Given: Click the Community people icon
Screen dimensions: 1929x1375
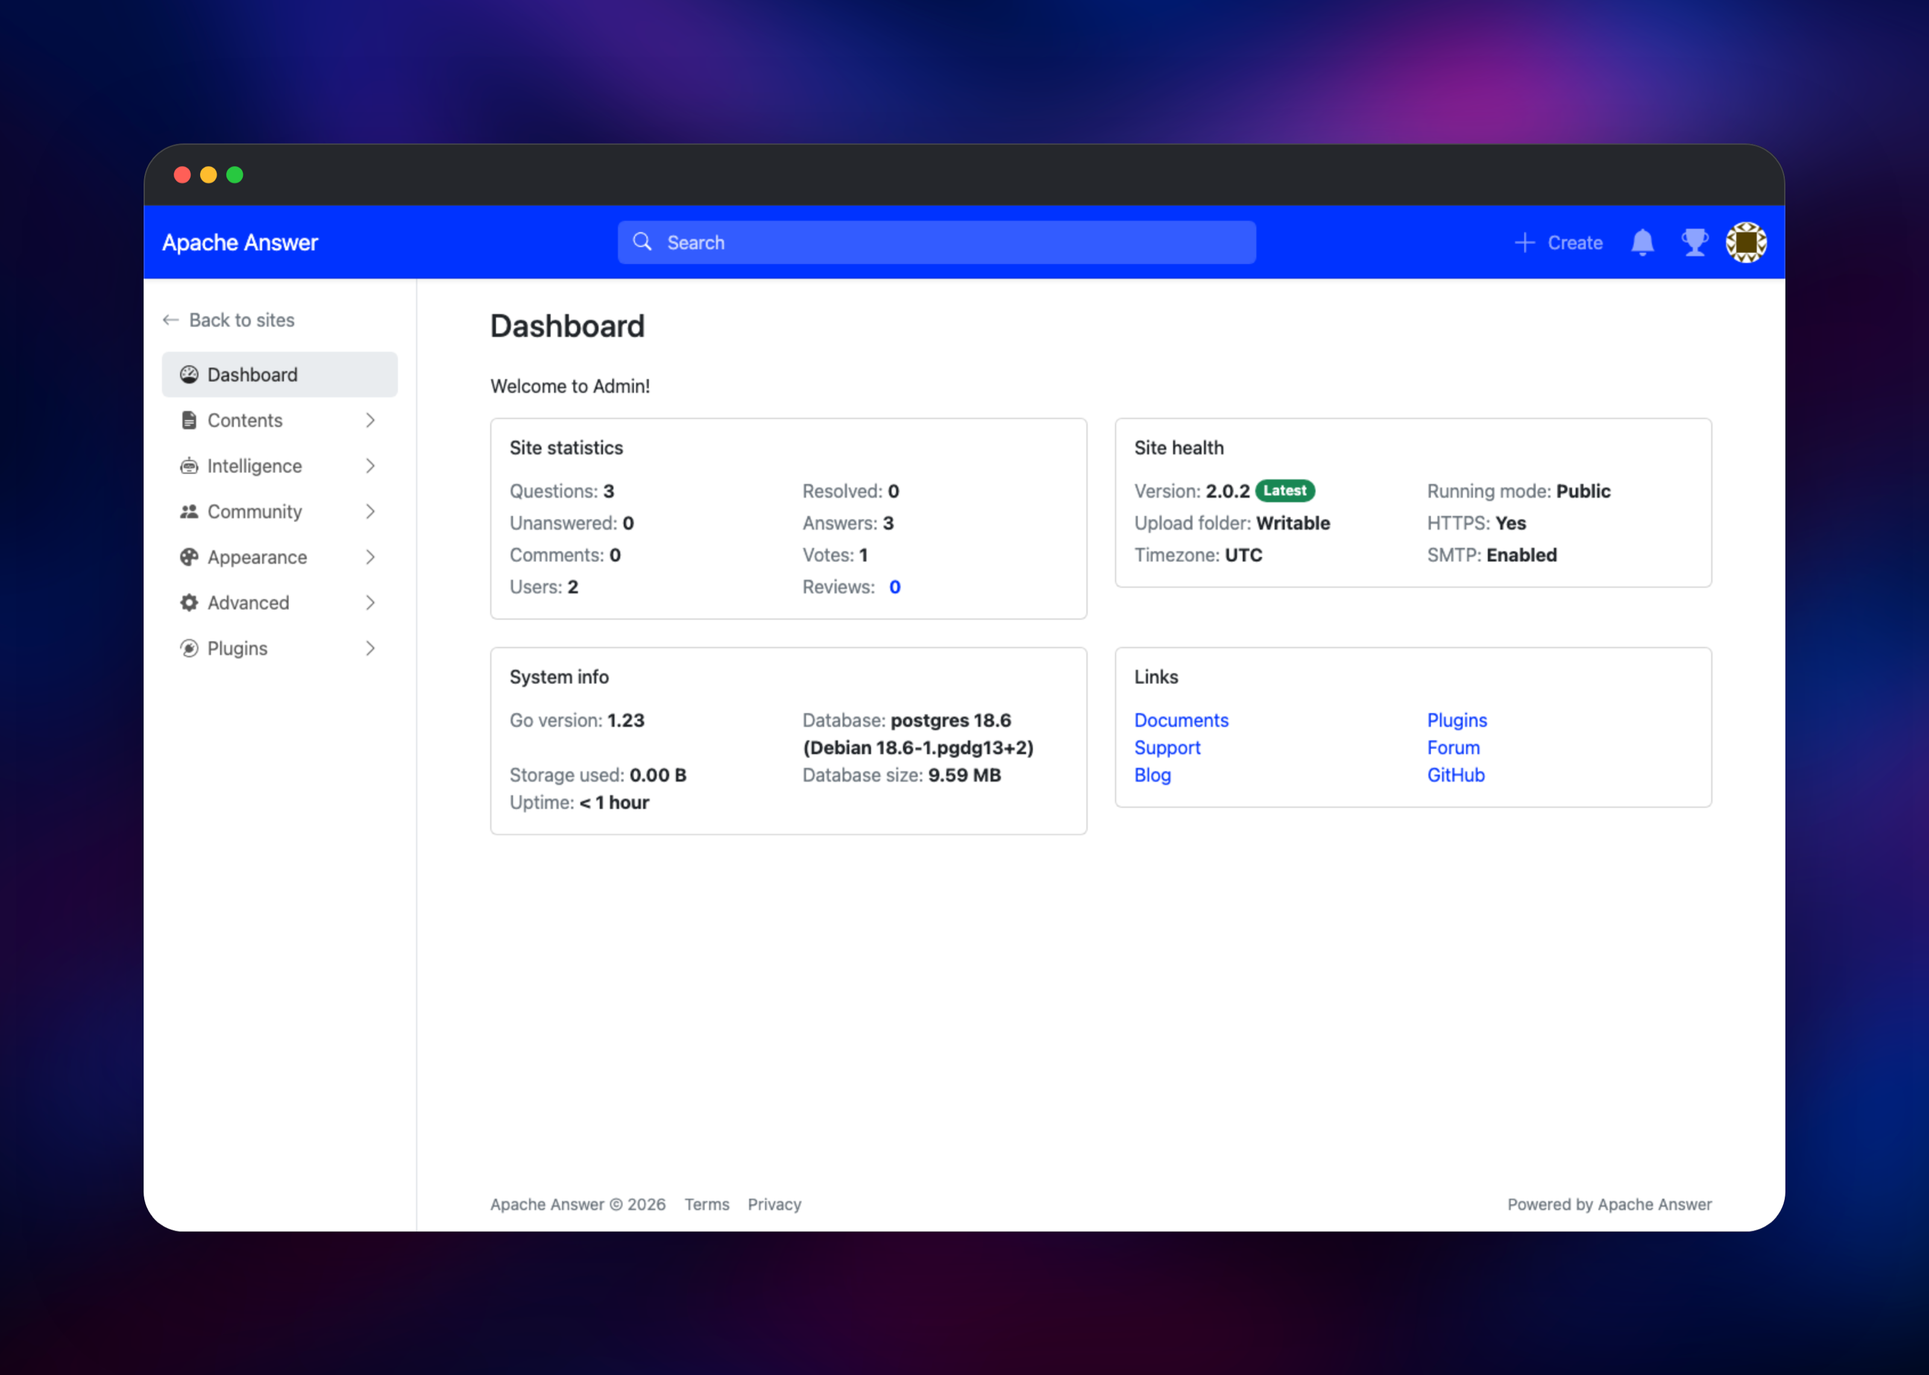Looking at the screenshot, I should (189, 512).
